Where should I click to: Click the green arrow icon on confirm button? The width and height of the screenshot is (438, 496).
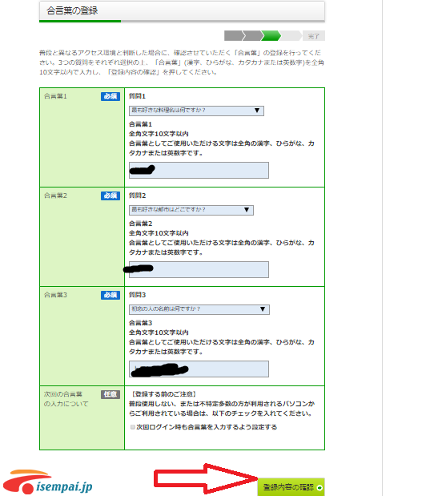[319, 487]
